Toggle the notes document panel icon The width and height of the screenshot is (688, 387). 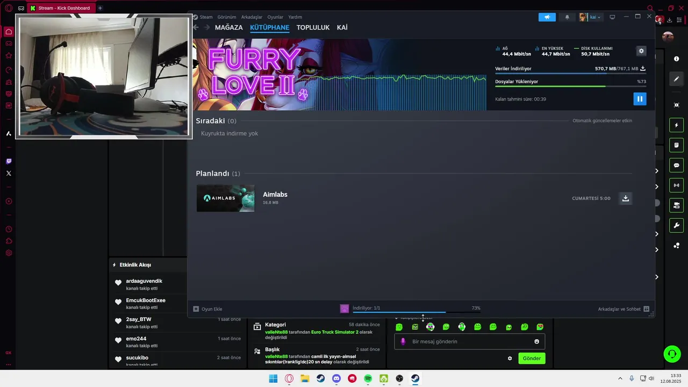coord(677,145)
